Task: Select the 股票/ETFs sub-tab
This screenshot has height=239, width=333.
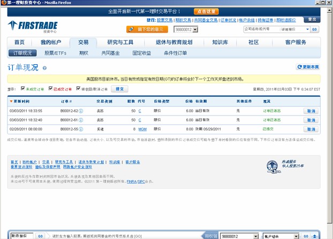Action: pyautogui.click(x=56, y=53)
